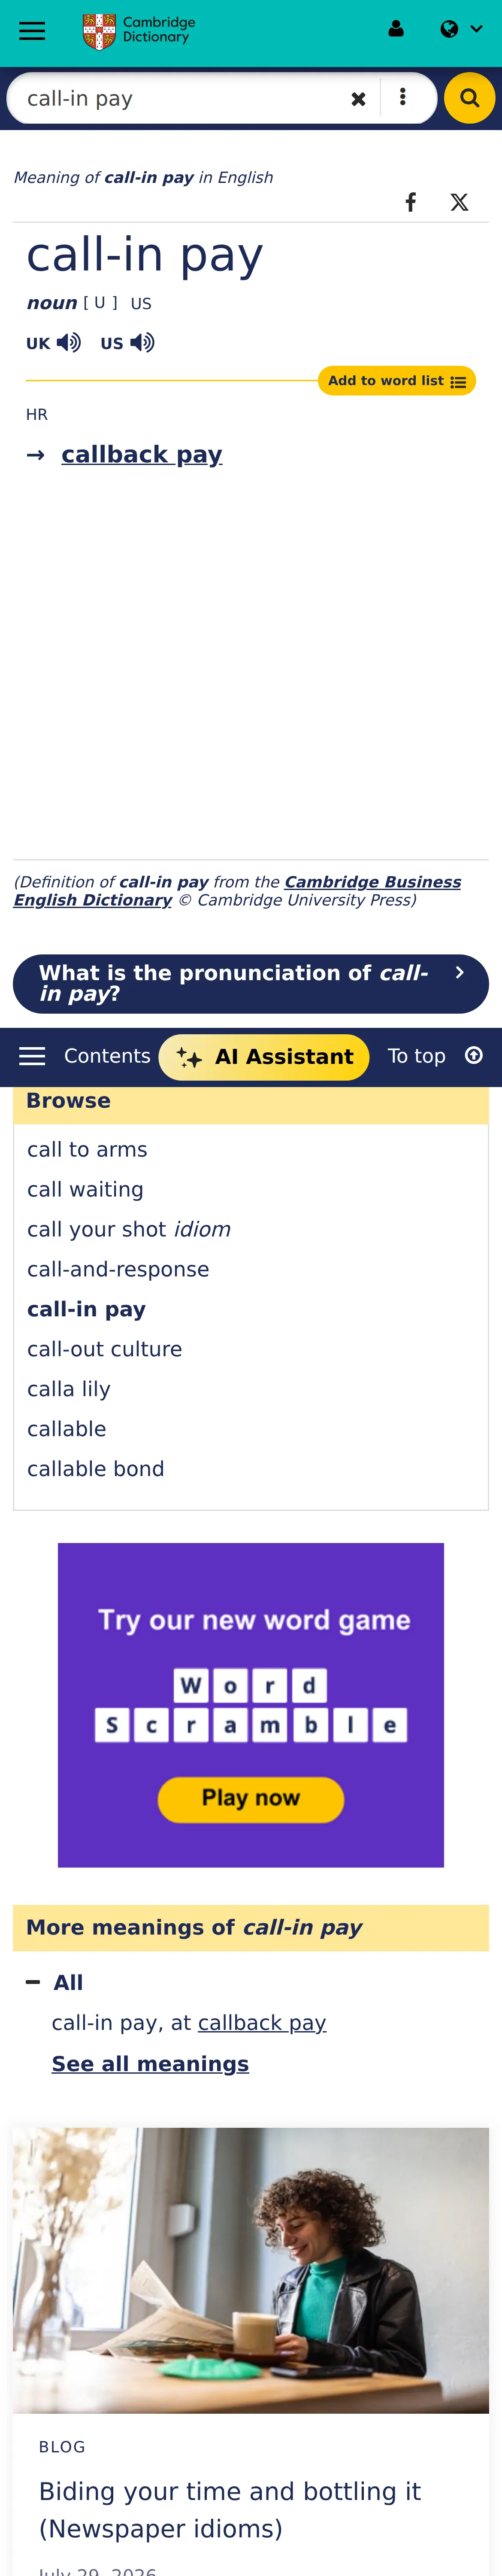Add to word list button
The height and width of the screenshot is (2576, 502).
point(397,381)
